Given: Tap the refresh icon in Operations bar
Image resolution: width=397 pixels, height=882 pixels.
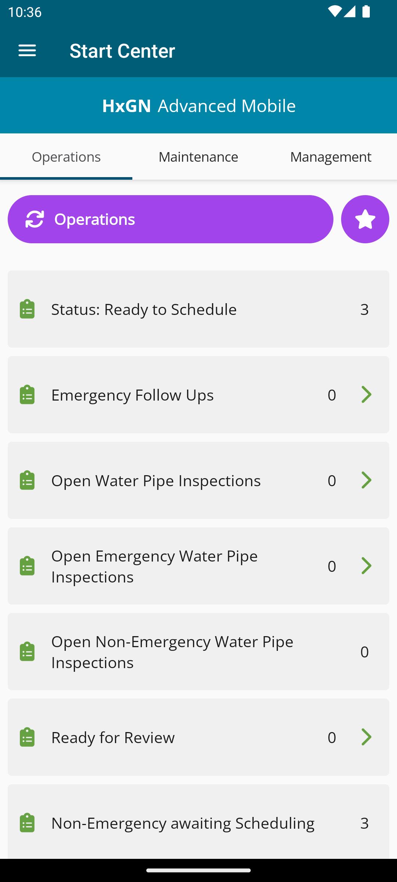Looking at the screenshot, I should [35, 219].
